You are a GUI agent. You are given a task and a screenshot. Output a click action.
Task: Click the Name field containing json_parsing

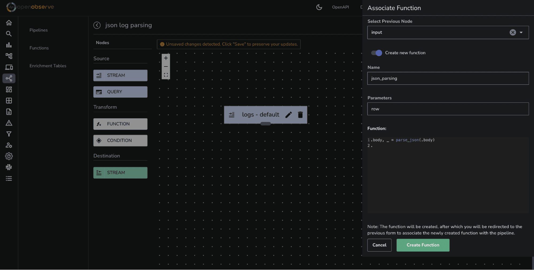[x=448, y=79]
